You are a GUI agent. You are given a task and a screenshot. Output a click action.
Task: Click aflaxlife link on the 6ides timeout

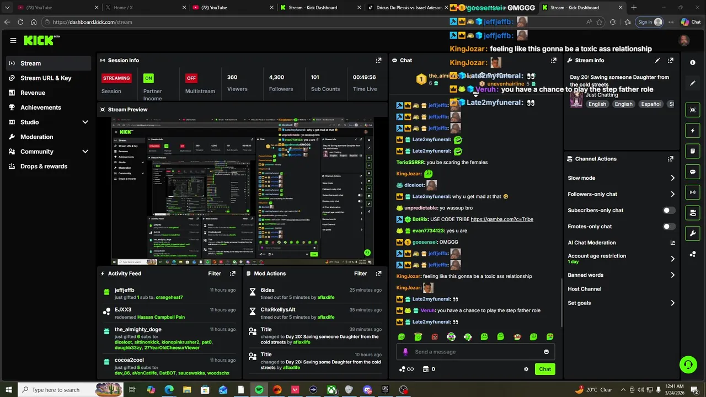325,298
